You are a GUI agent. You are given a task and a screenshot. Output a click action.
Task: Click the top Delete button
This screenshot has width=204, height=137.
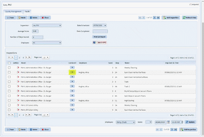coord(33,18)
